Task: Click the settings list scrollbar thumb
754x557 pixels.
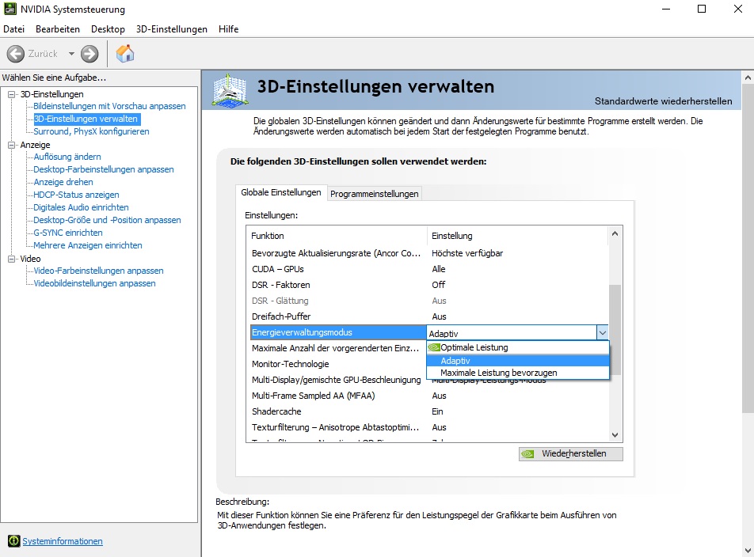Action: tap(615, 330)
